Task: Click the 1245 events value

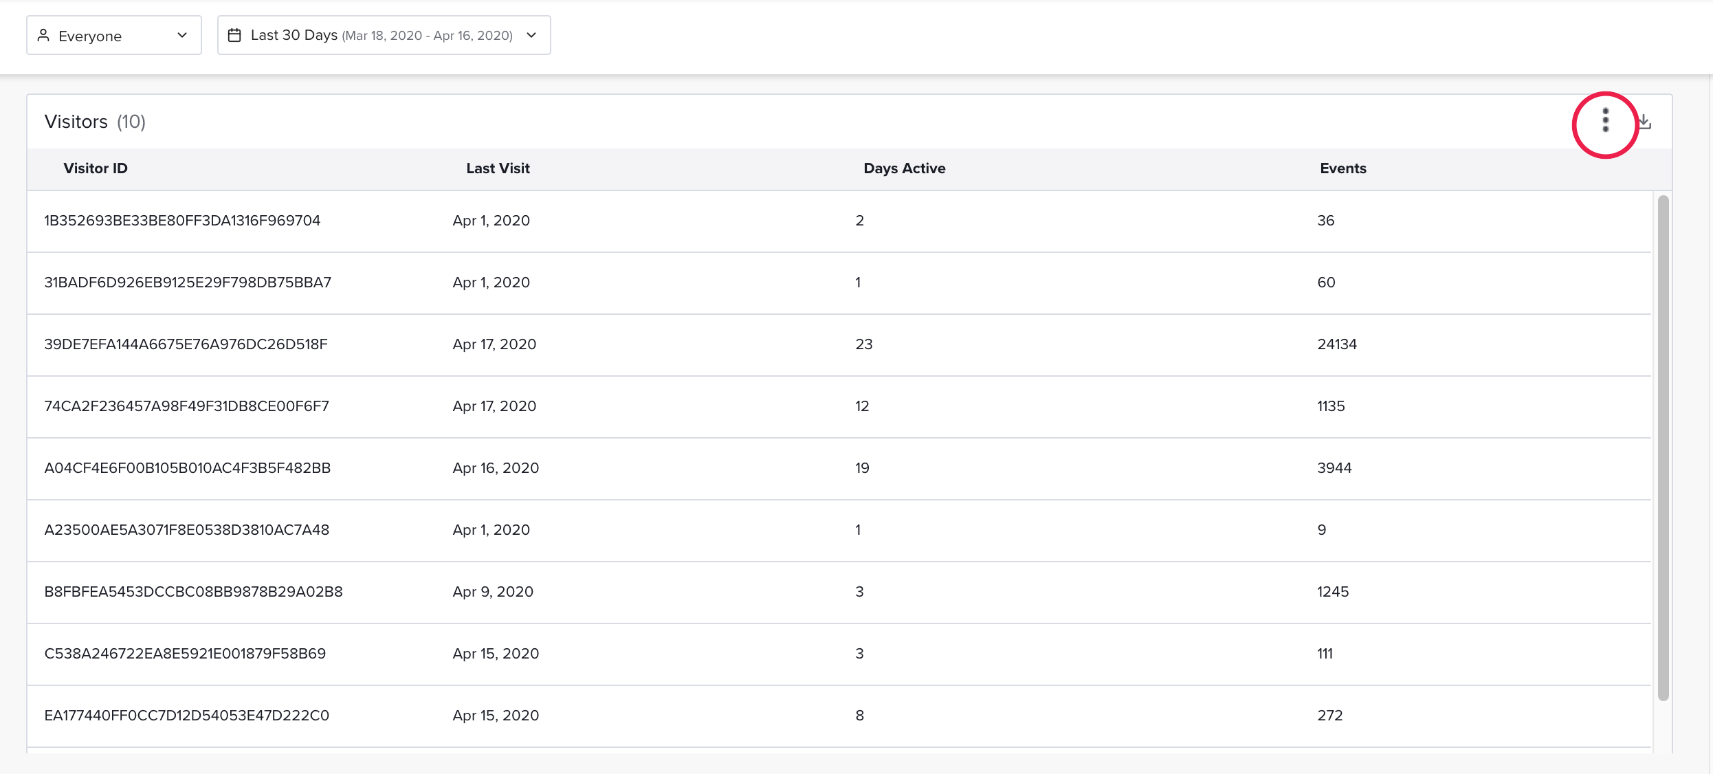Action: pyautogui.click(x=1333, y=592)
